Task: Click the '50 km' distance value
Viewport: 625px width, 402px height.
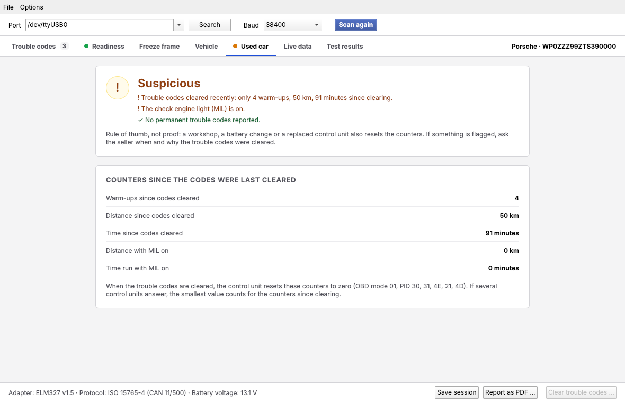Action: coord(509,216)
